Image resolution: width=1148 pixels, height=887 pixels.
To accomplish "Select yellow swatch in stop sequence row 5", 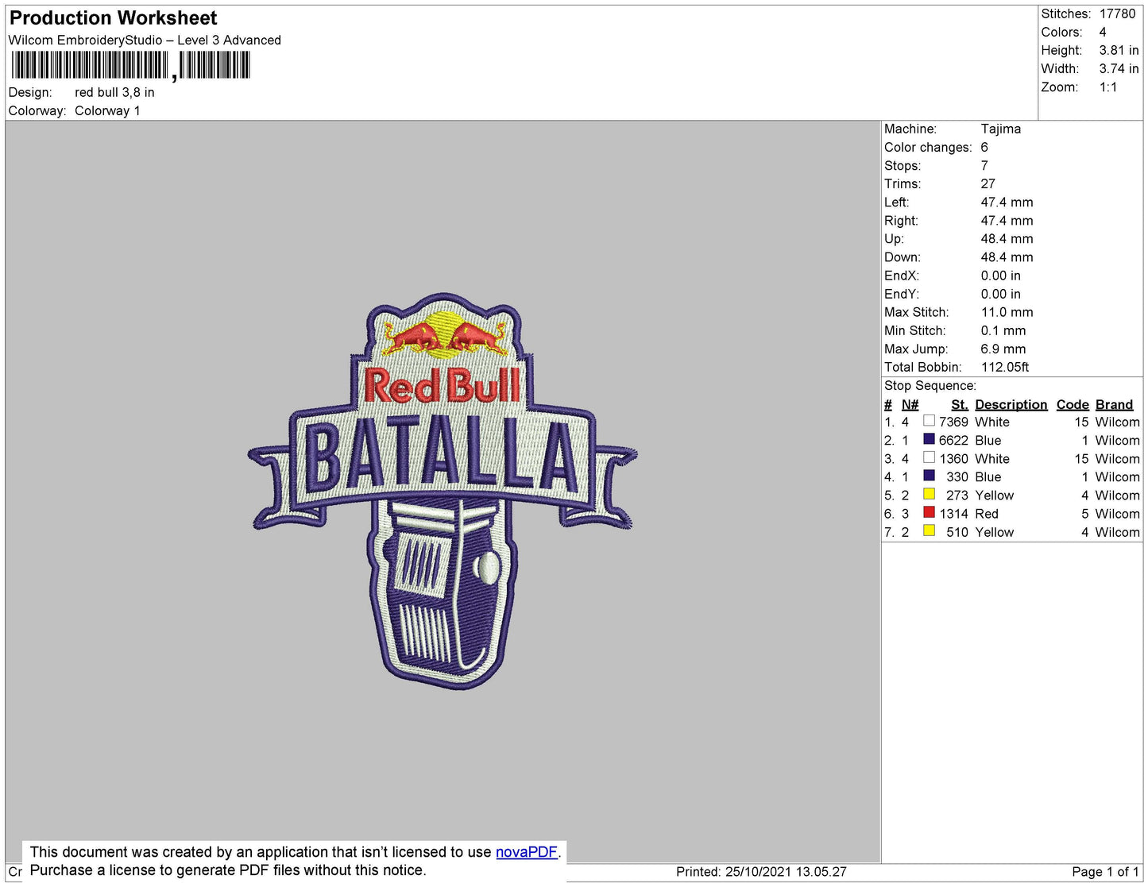I will click(929, 494).
